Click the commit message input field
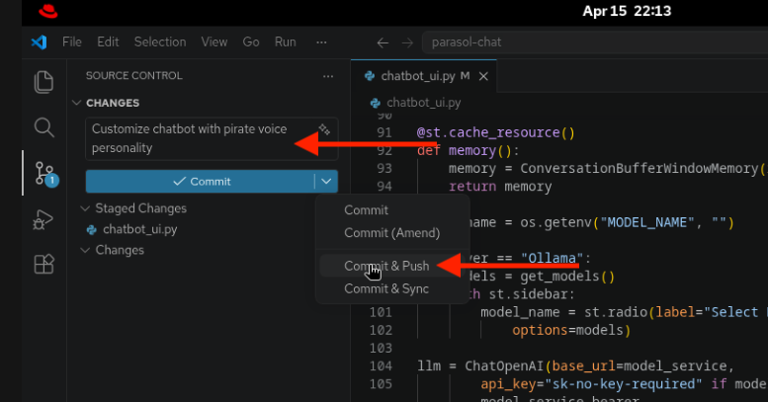Image resolution: width=768 pixels, height=402 pixels. [x=198, y=138]
